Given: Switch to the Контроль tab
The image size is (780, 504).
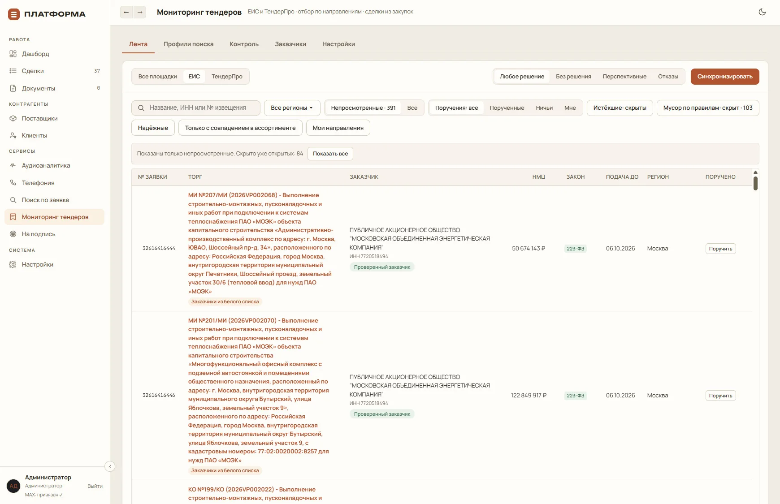Looking at the screenshot, I should pos(244,44).
